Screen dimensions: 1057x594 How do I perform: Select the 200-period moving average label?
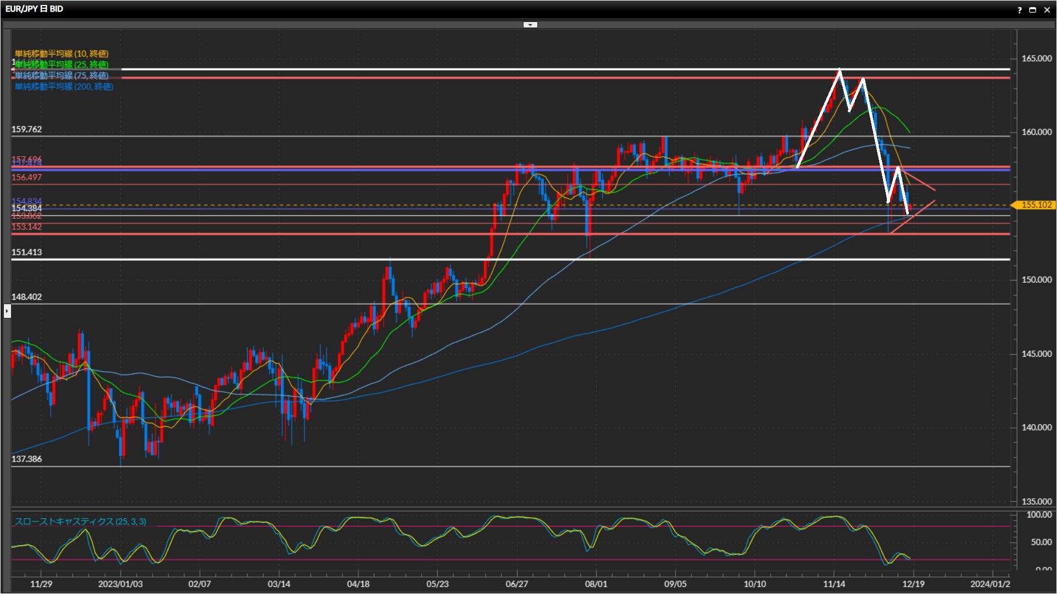pos(64,86)
